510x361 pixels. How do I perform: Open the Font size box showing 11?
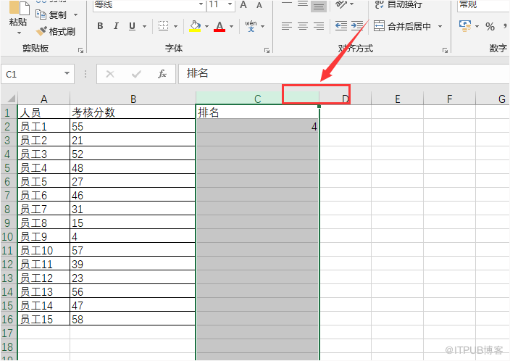click(x=221, y=5)
